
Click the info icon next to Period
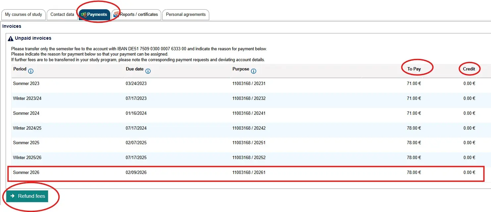coord(31,71)
